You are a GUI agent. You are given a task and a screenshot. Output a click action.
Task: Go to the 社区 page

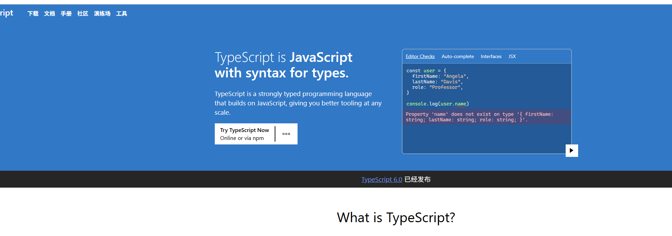click(x=83, y=13)
